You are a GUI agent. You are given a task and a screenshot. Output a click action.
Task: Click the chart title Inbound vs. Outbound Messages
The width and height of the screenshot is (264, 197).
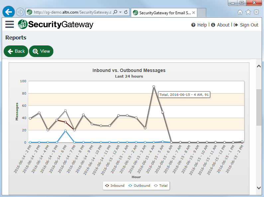pyautogui.click(x=129, y=70)
